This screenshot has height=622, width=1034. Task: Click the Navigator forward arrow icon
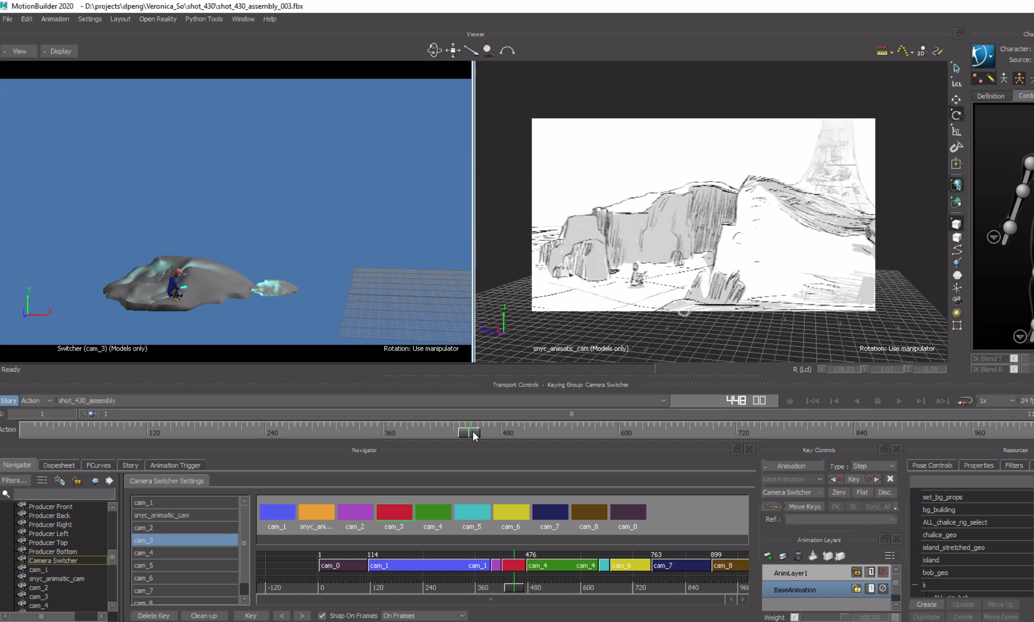click(109, 480)
